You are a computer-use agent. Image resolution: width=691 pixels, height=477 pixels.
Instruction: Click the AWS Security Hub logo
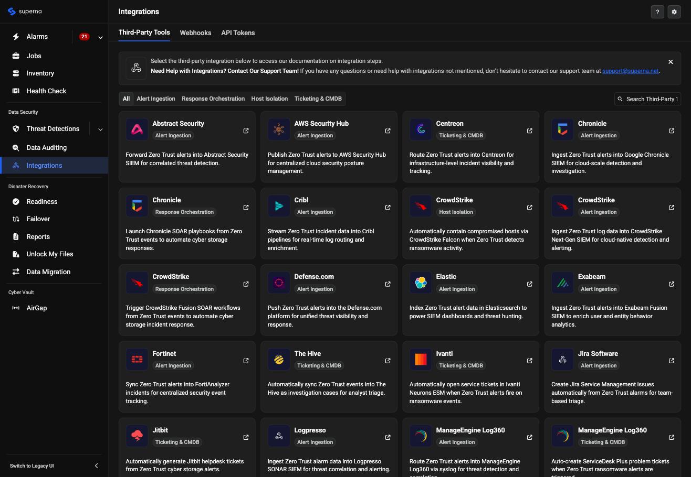pos(279,129)
